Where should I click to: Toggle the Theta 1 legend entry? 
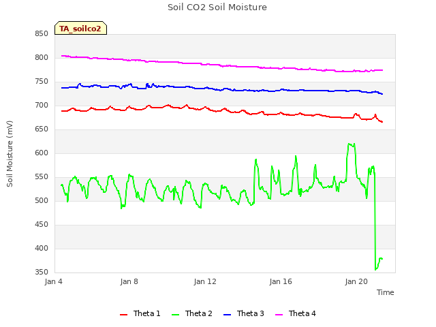[x=140, y=313]
